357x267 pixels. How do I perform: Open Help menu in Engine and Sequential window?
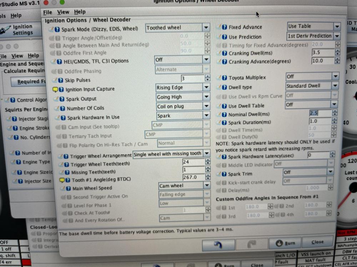click(33, 56)
